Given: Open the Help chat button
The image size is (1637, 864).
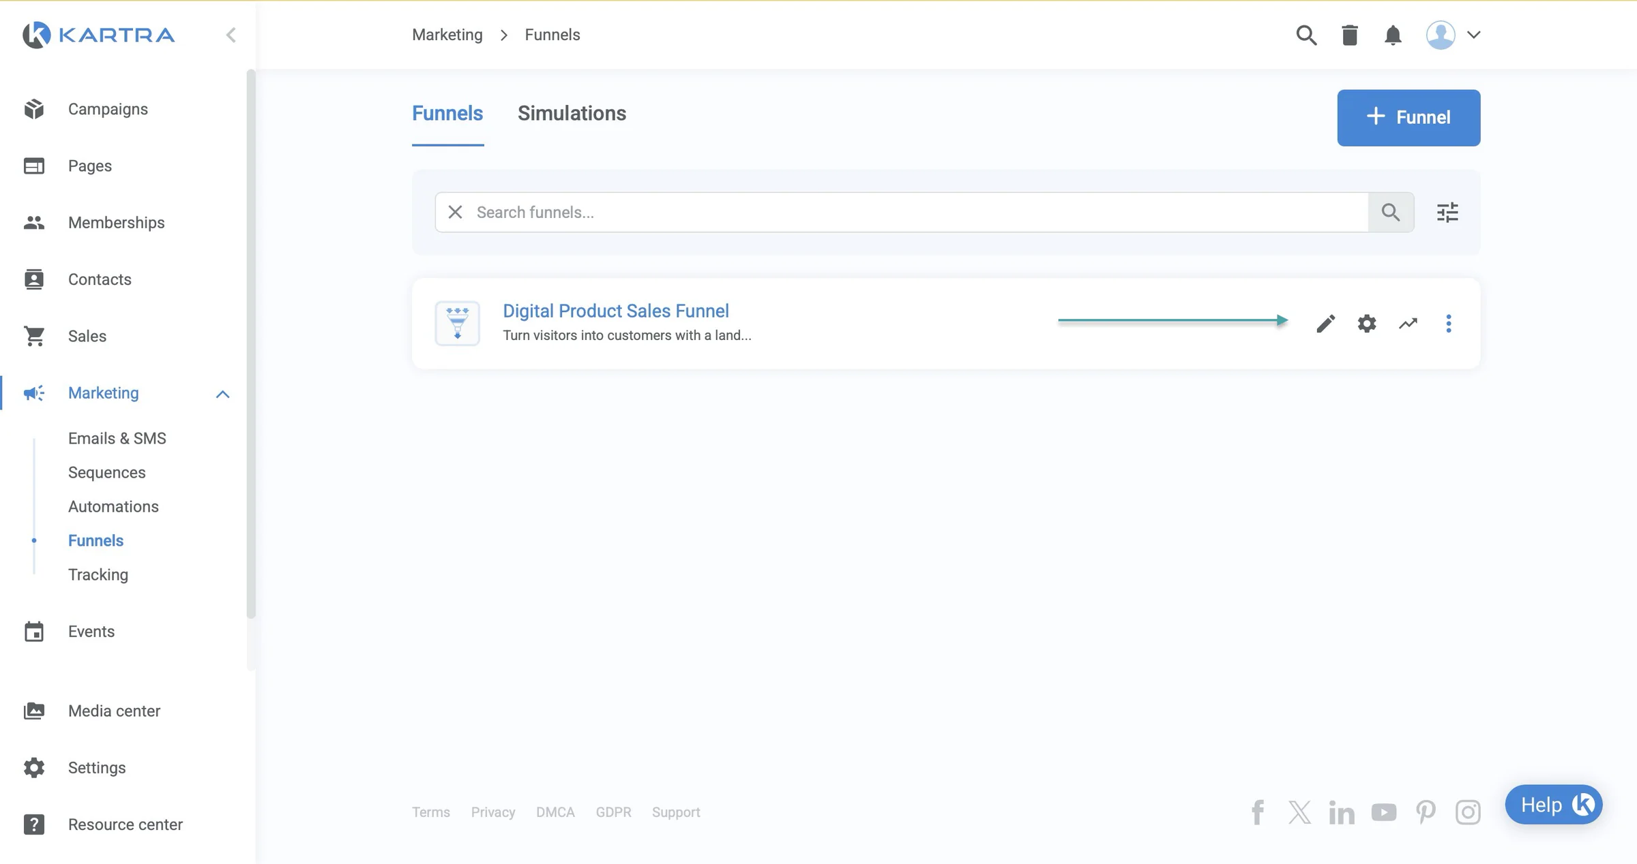Looking at the screenshot, I should coord(1553,805).
